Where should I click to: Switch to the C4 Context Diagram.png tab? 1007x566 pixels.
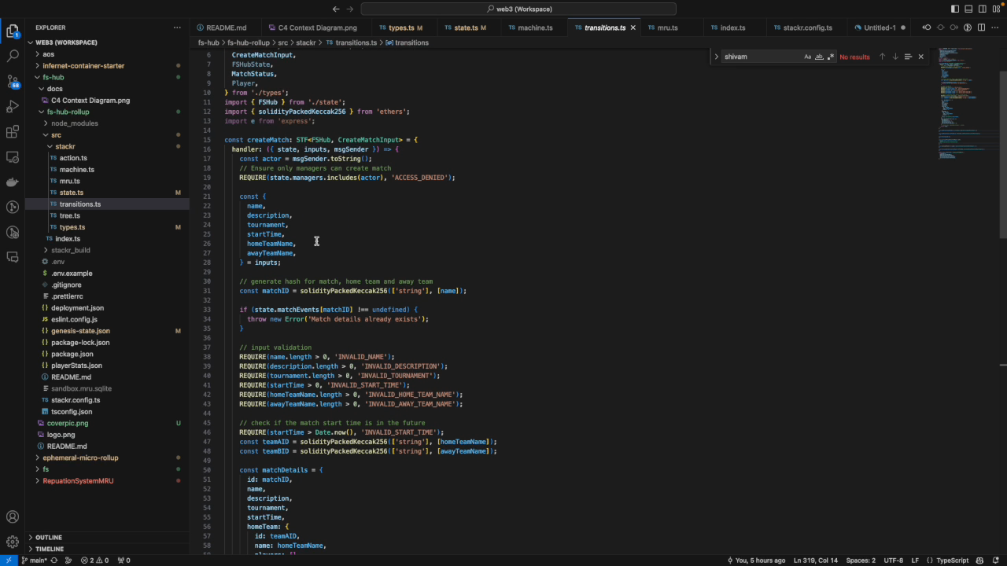click(317, 28)
